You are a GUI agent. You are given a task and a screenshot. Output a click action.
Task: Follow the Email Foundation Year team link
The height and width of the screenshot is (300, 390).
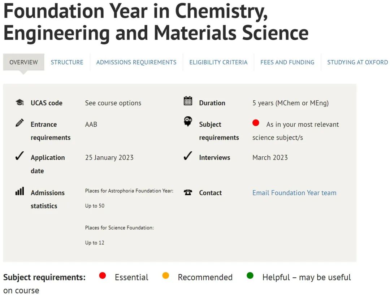[x=294, y=193]
